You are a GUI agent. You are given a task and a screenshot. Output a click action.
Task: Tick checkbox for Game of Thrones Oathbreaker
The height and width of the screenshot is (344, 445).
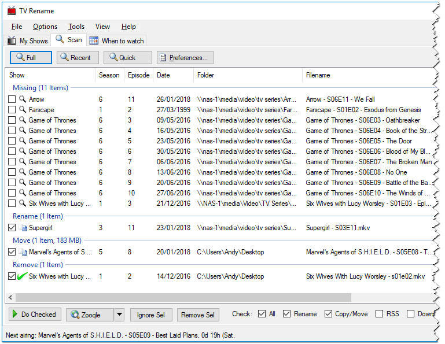click(12, 120)
